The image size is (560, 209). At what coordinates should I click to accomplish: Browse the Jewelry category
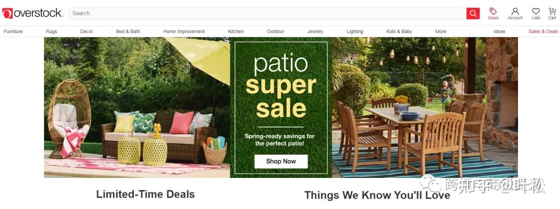(x=315, y=32)
